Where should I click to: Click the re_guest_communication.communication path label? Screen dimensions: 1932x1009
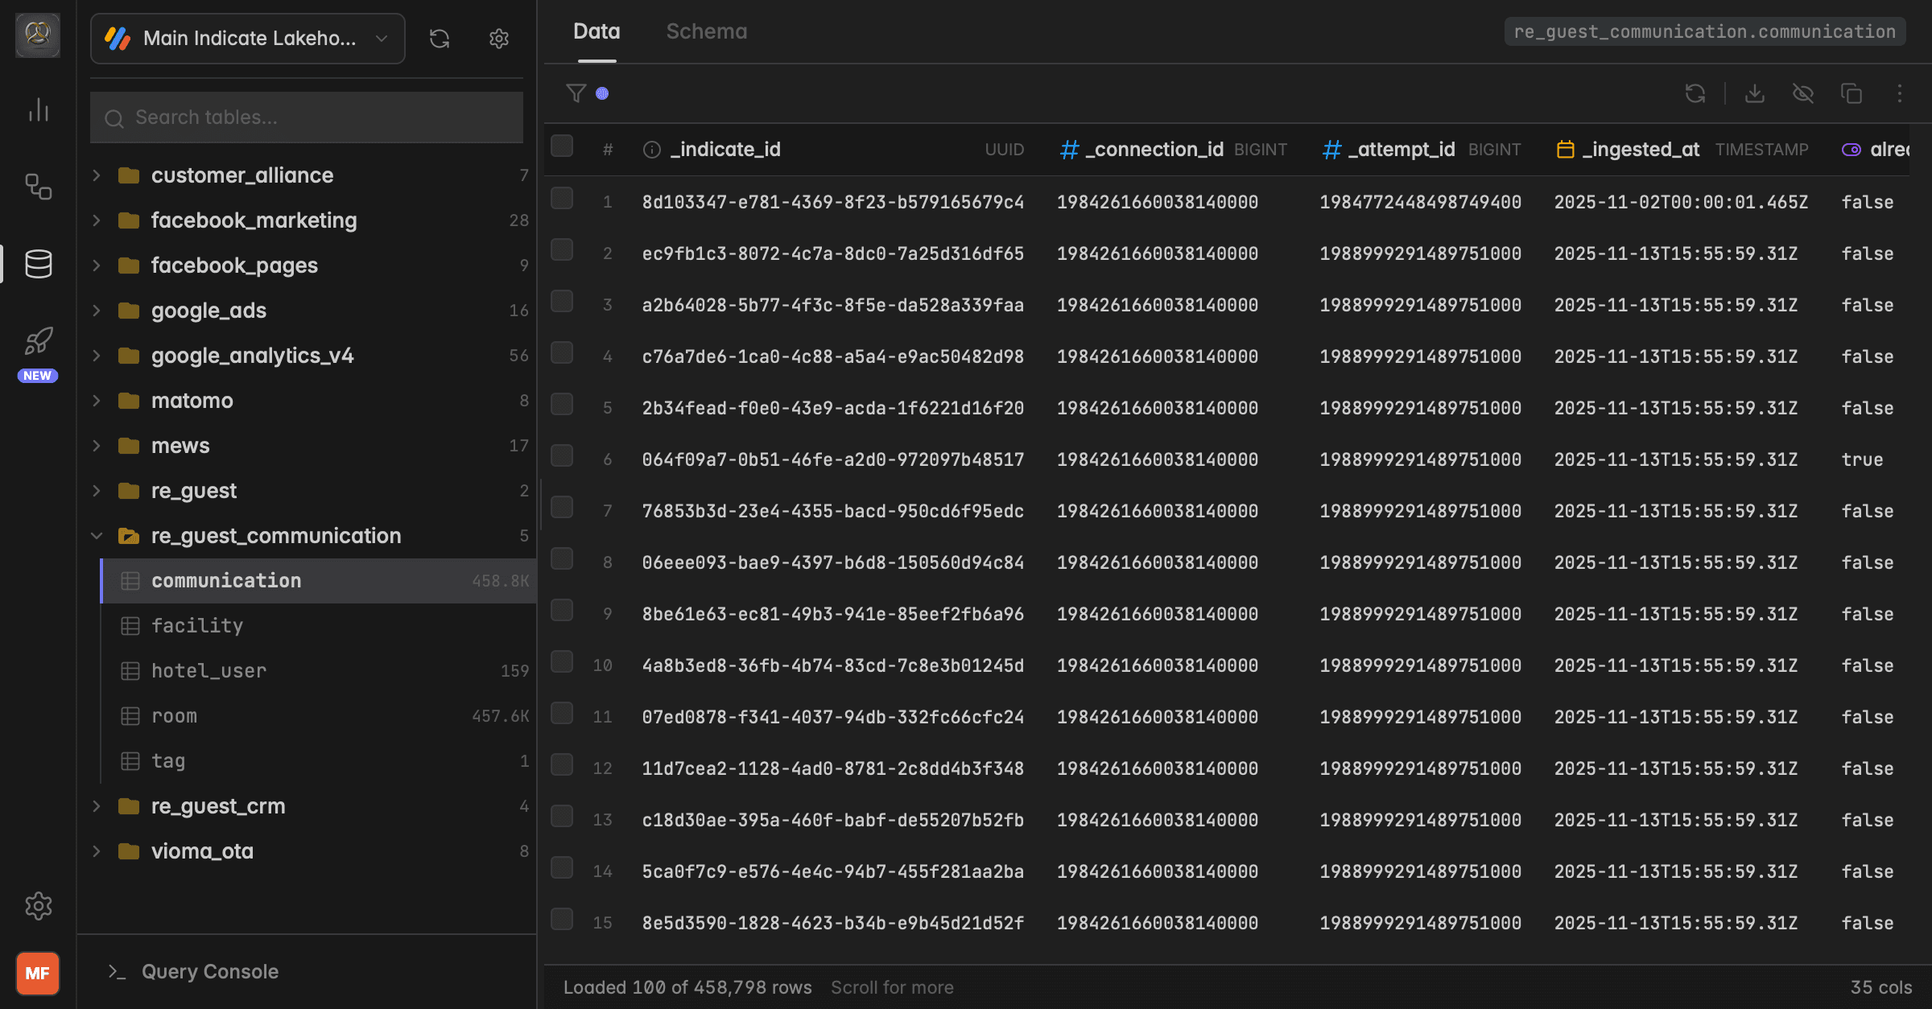pyautogui.click(x=1705, y=32)
